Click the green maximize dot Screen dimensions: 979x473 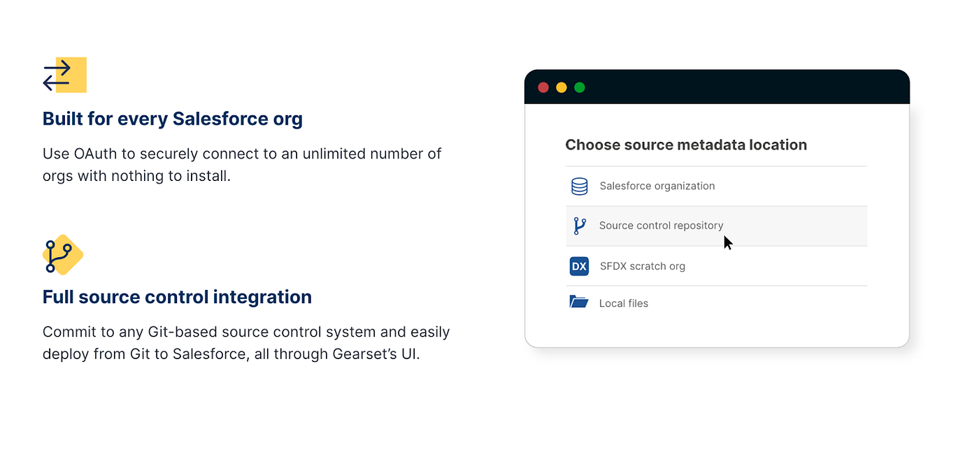point(579,87)
